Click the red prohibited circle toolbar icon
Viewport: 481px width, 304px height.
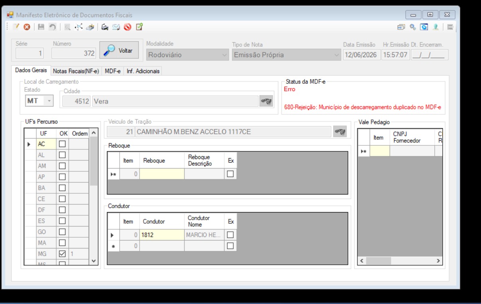point(127,27)
